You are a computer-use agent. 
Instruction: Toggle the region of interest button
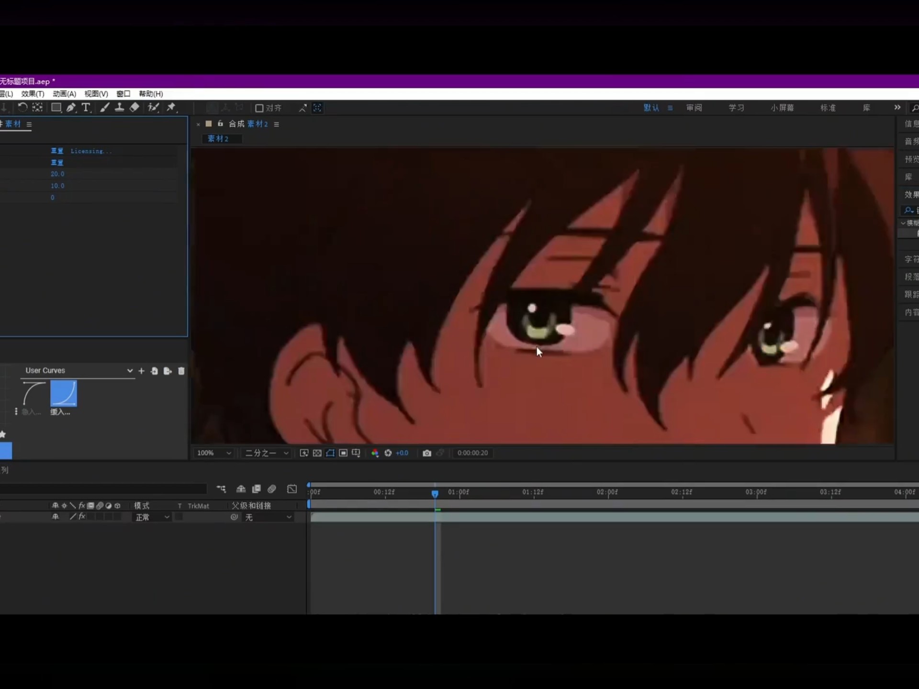(343, 453)
